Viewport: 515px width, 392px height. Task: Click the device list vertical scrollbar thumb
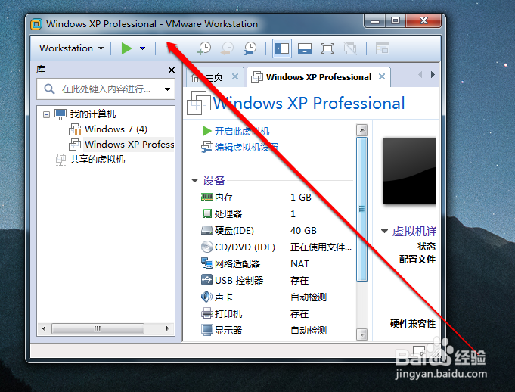click(362, 210)
